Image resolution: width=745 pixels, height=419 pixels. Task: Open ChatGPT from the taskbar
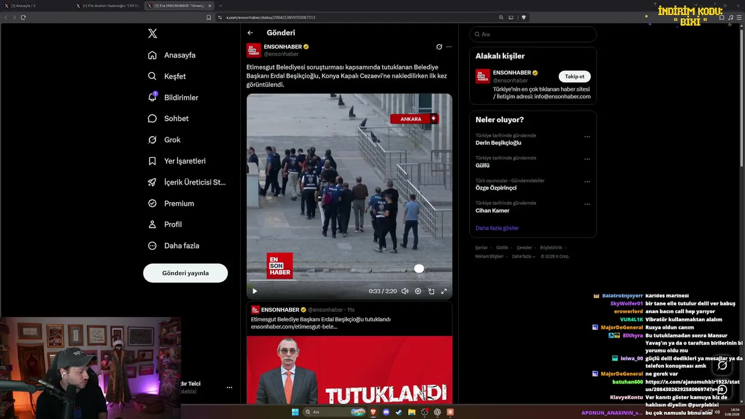coord(437,412)
